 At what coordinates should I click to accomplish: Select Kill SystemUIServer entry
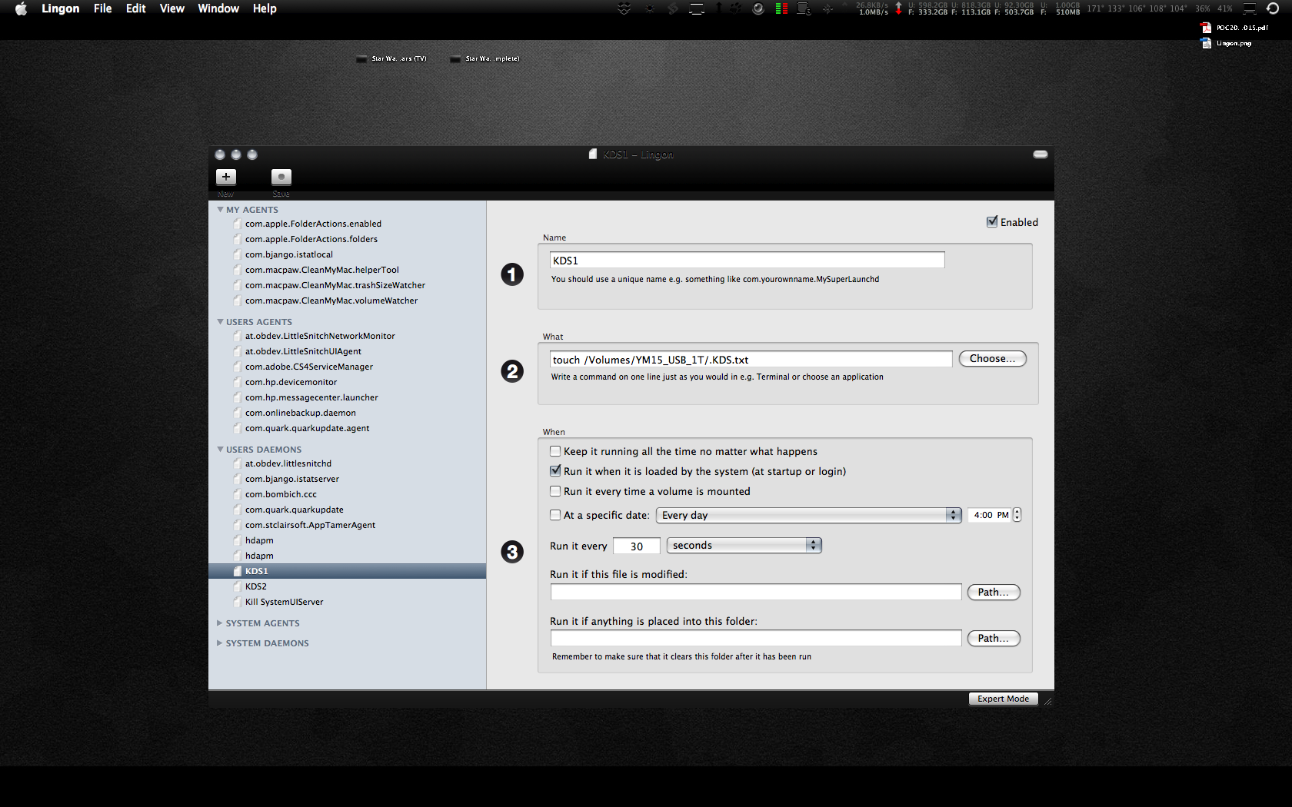(348, 602)
